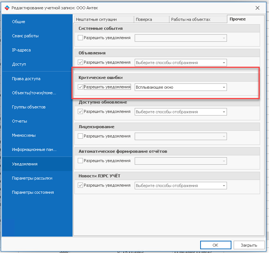Open Мнемосхемы sidebar item
This screenshot has width=269, height=253.
point(24,135)
